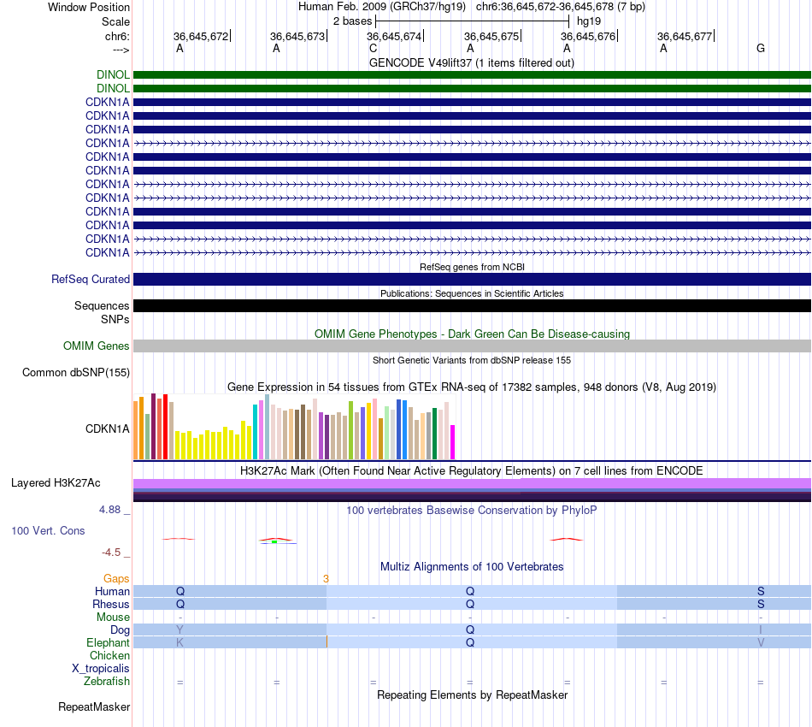Click the '100 vertebrates Basewise Conservation by PhyloP' title
Image resolution: width=812 pixels, height=727 pixels.
[472, 511]
